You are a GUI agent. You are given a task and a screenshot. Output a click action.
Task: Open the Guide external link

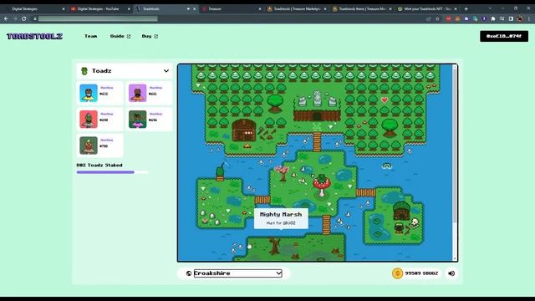(x=120, y=36)
